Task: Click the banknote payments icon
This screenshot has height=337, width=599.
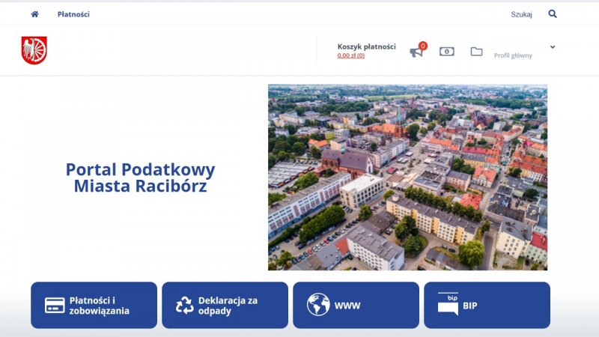Action: pos(446,51)
